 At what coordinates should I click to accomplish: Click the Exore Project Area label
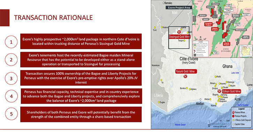(179, 8)
